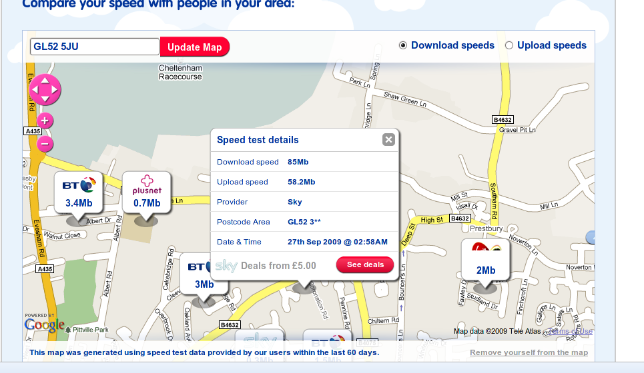Screen dimensions: 644x373
Task: Open Remove yourself from the map link
Action: pos(529,352)
